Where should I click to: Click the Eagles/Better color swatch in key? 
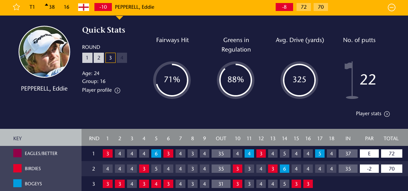[x=18, y=153]
